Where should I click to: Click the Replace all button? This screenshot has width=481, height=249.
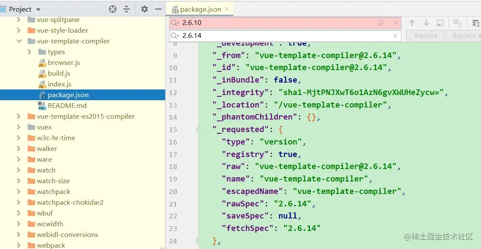(463, 36)
